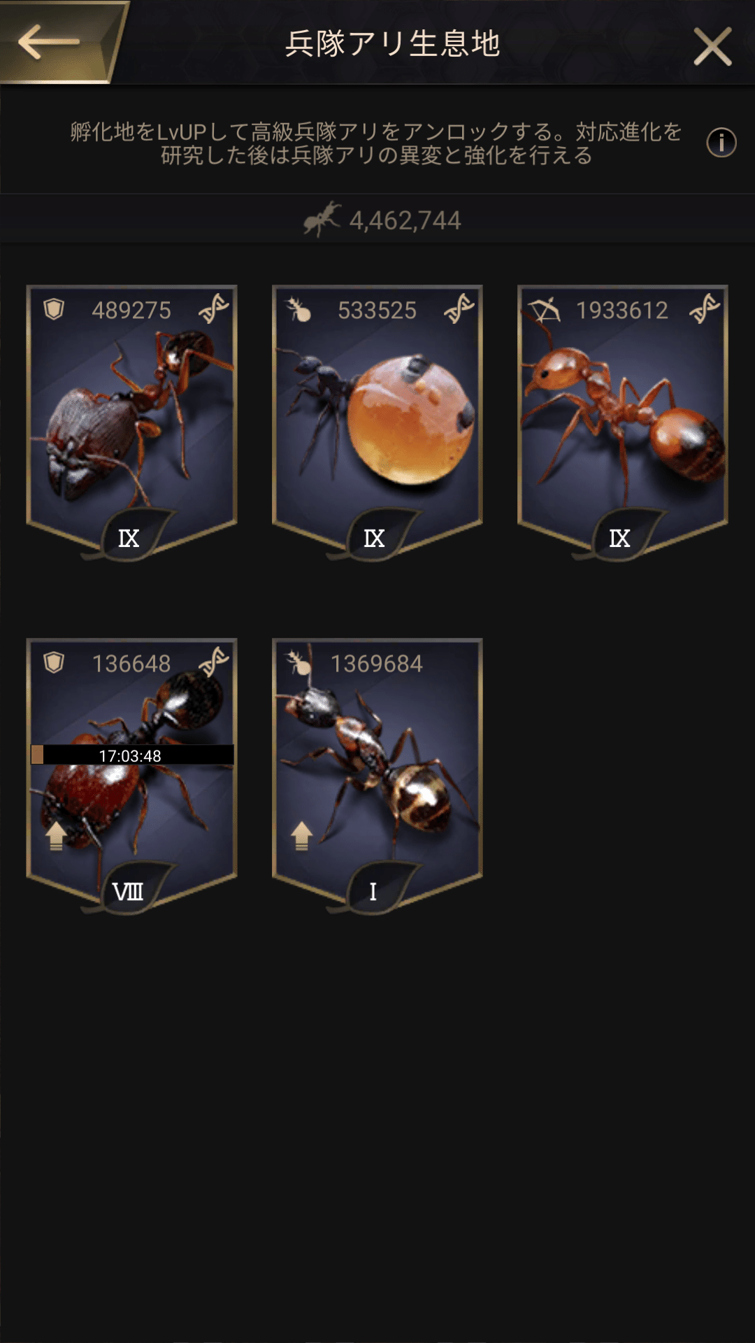The height and width of the screenshot is (1343, 755).
Task: Tap the DNA icon on the 1933612 card
Action: click(705, 308)
